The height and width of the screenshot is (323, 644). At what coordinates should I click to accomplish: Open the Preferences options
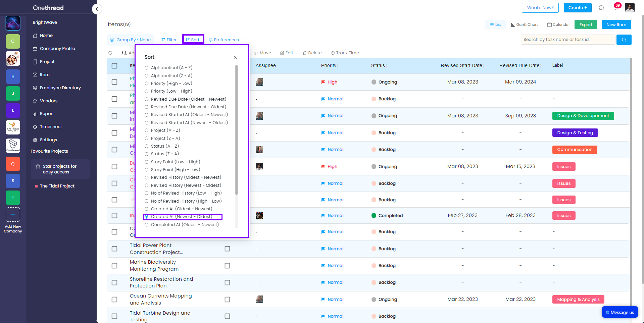pyautogui.click(x=224, y=40)
